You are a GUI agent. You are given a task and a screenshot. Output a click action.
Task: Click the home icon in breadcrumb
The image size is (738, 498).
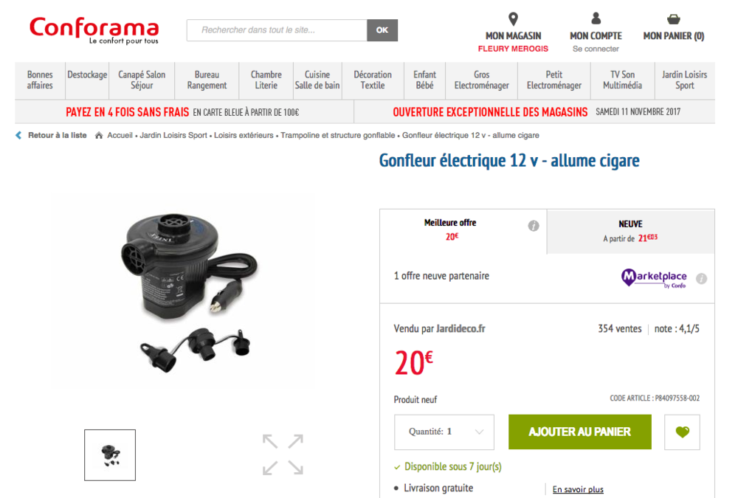point(99,136)
